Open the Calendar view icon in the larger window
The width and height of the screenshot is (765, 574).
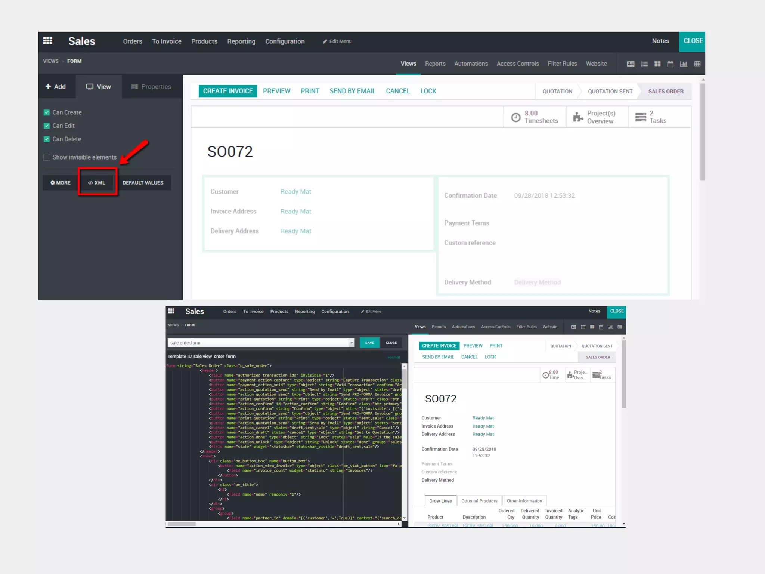pos(670,64)
